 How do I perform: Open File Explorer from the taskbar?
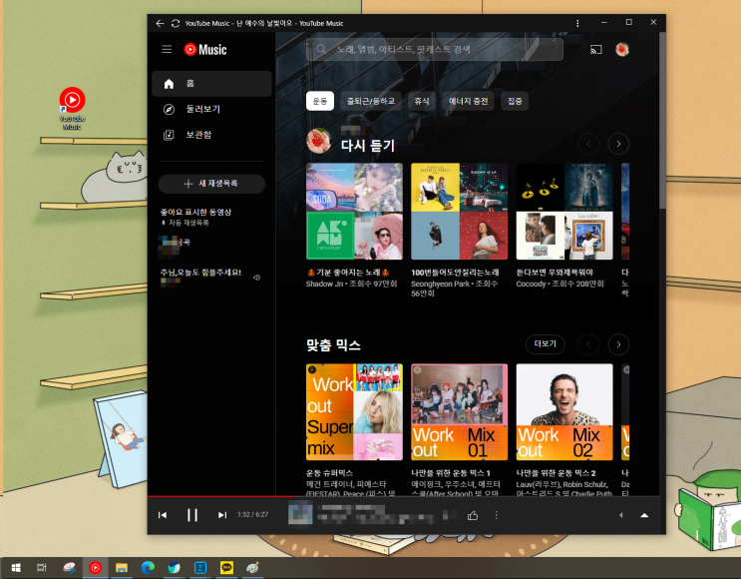tap(122, 568)
